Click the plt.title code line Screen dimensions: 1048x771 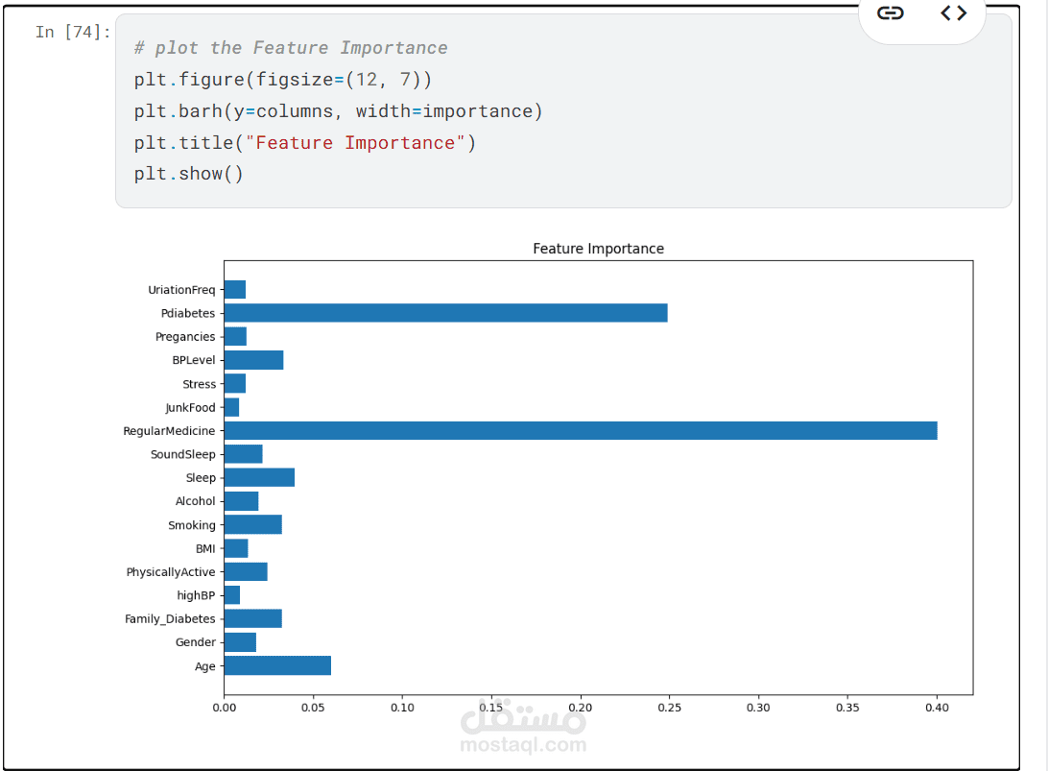pyautogui.click(x=304, y=143)
